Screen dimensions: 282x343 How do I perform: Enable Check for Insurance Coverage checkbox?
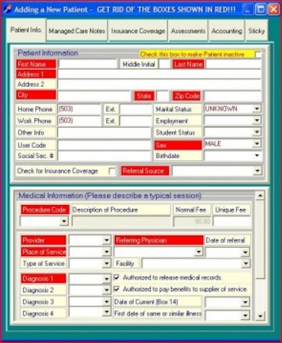tap(112, 171)
